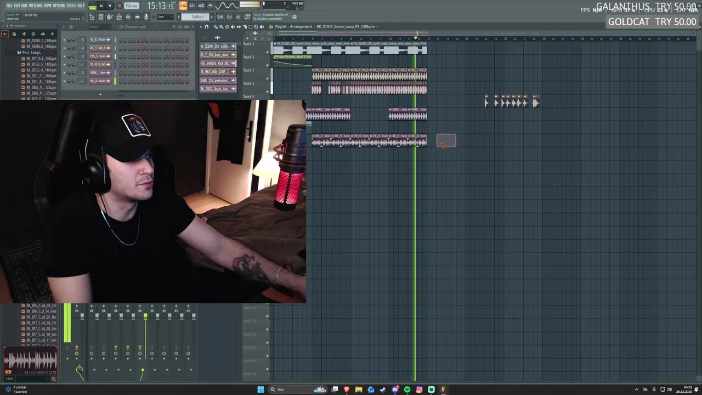Toggle Song/Pattern mode switch
This screenshot has width=702, height=395.
pos(92,6)
